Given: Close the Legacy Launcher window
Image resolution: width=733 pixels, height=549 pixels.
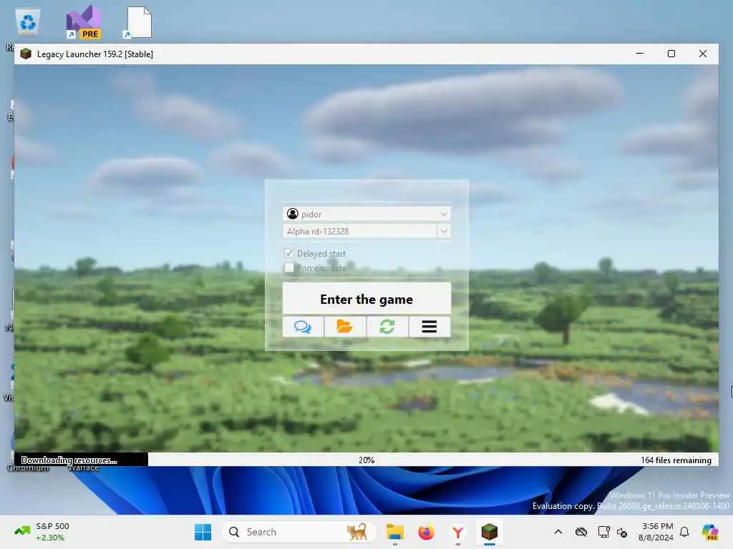Looking at the screenshot, I should coord(703,54).
